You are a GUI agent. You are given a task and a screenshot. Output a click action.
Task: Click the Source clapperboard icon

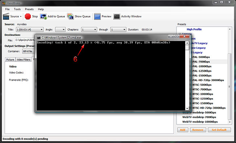point(6,16)
